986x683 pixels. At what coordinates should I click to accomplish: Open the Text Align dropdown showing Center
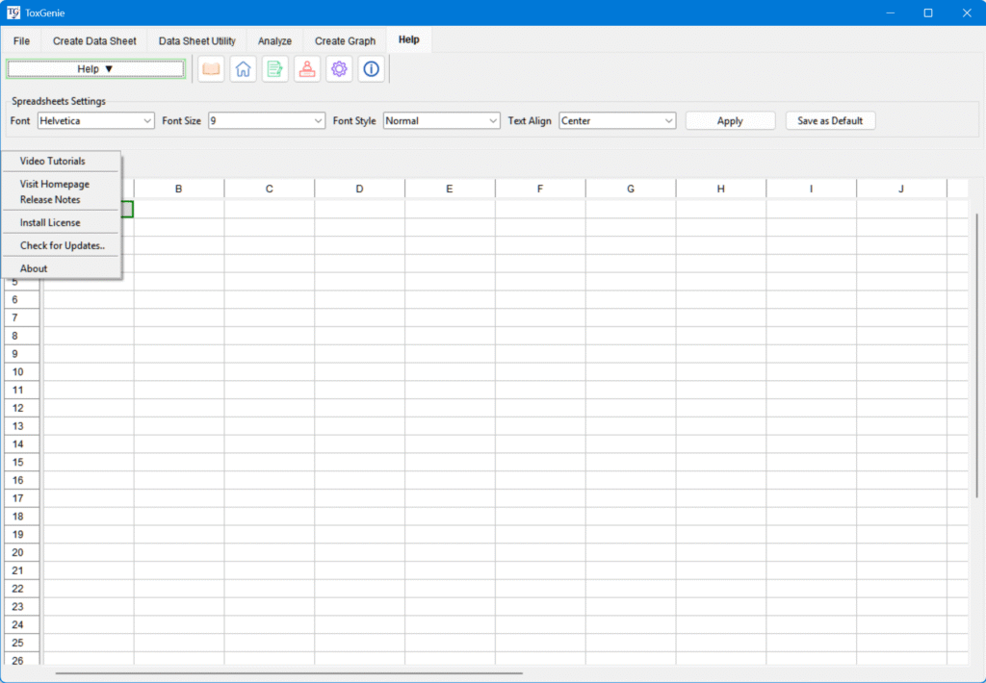point(617,120)
